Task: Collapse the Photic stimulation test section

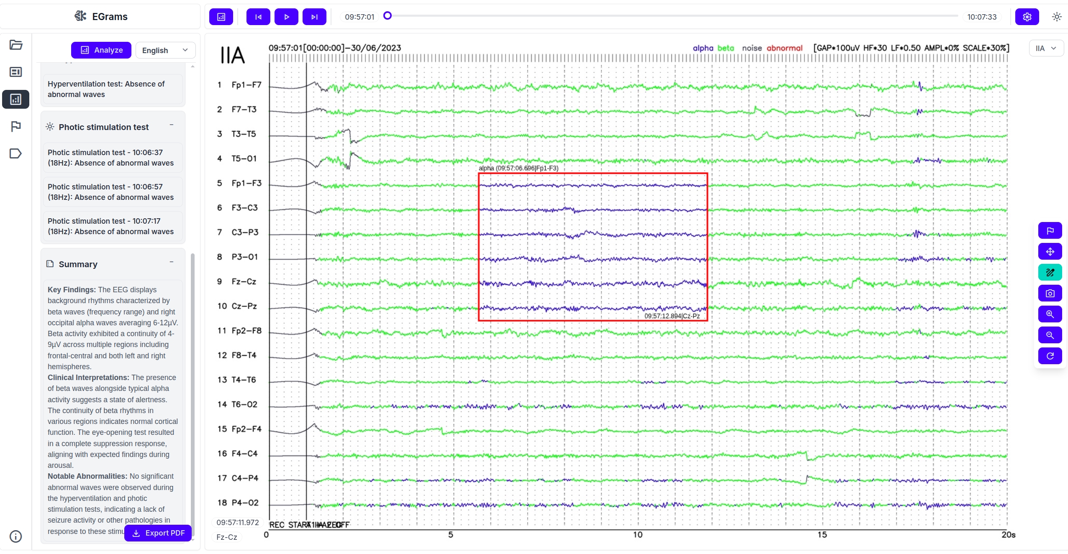Action: (172, 125)
